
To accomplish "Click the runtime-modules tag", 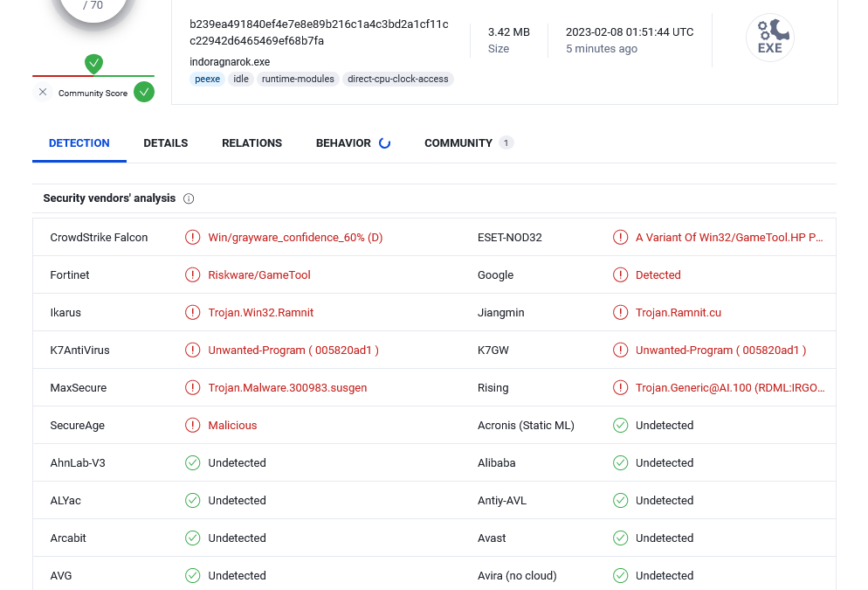I will 298,80.
